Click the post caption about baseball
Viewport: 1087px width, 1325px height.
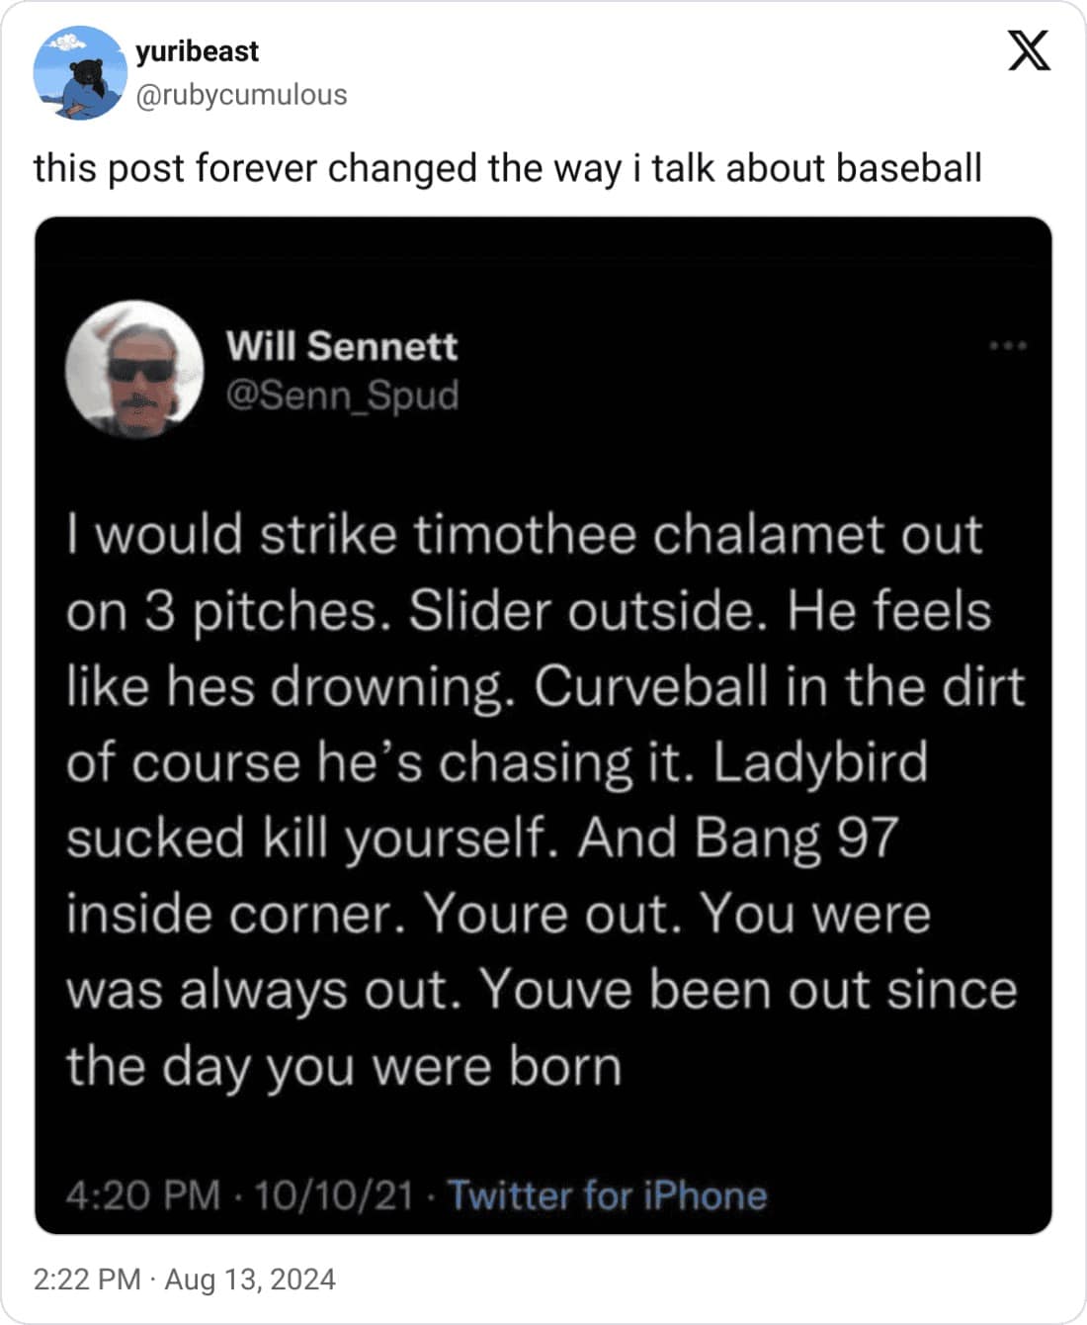coord(507,168)
